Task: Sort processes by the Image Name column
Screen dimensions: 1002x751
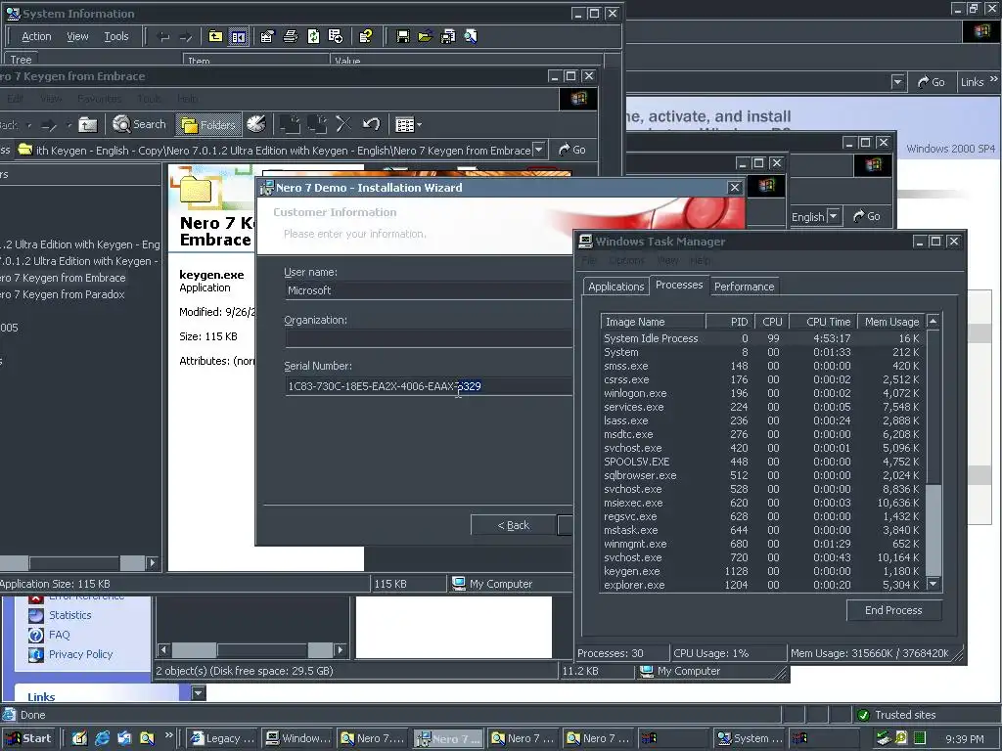Action: (x=653, y=322)
